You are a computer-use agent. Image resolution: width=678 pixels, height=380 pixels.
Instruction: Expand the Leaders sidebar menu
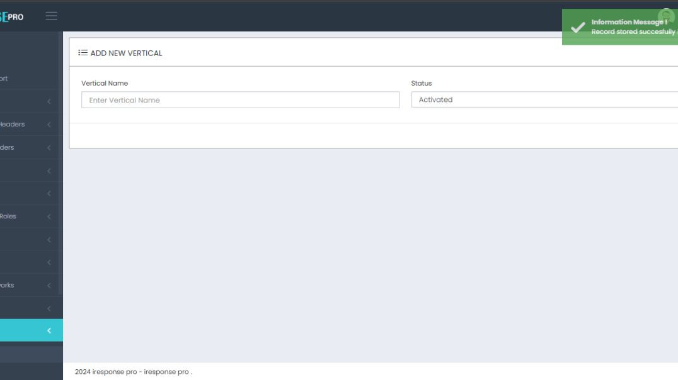click(25, 147)
